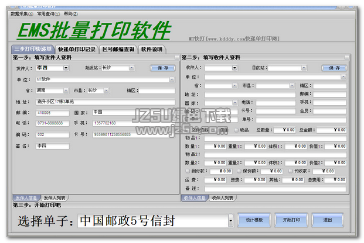Expand the 选择单子 template dropdown

click(x=230, y=220)
